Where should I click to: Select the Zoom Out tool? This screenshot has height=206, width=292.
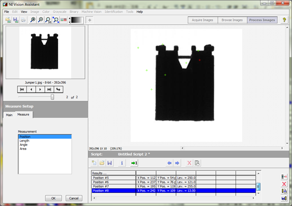point(41,20)
